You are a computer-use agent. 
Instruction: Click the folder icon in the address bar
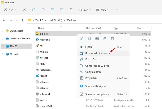tap(30, 20)
